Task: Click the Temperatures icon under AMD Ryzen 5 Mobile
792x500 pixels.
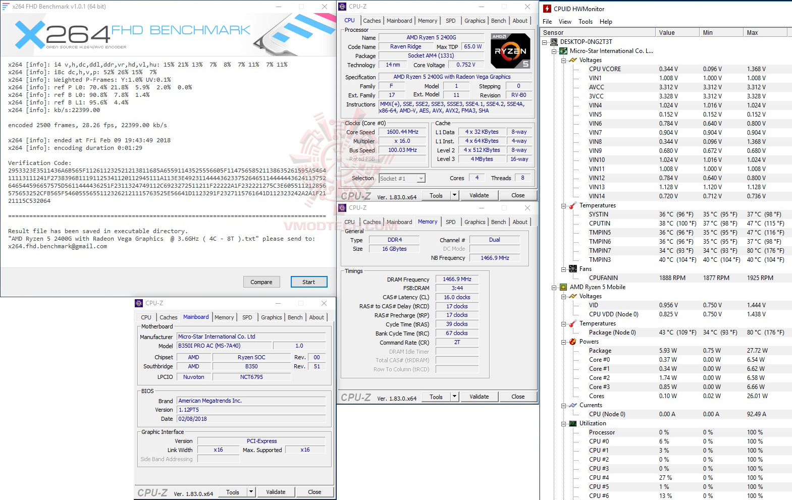Action: (x=573, y=323)
